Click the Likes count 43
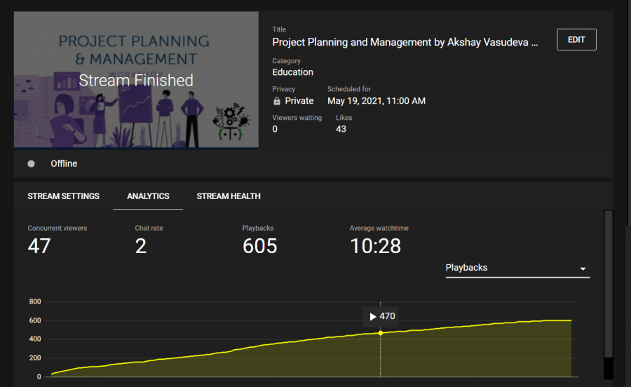Screen dimensions: 631x387 [341, 129]
